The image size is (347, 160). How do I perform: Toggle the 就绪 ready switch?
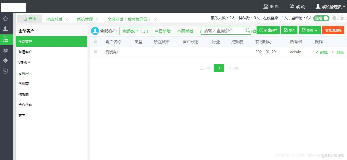point(321,18)
